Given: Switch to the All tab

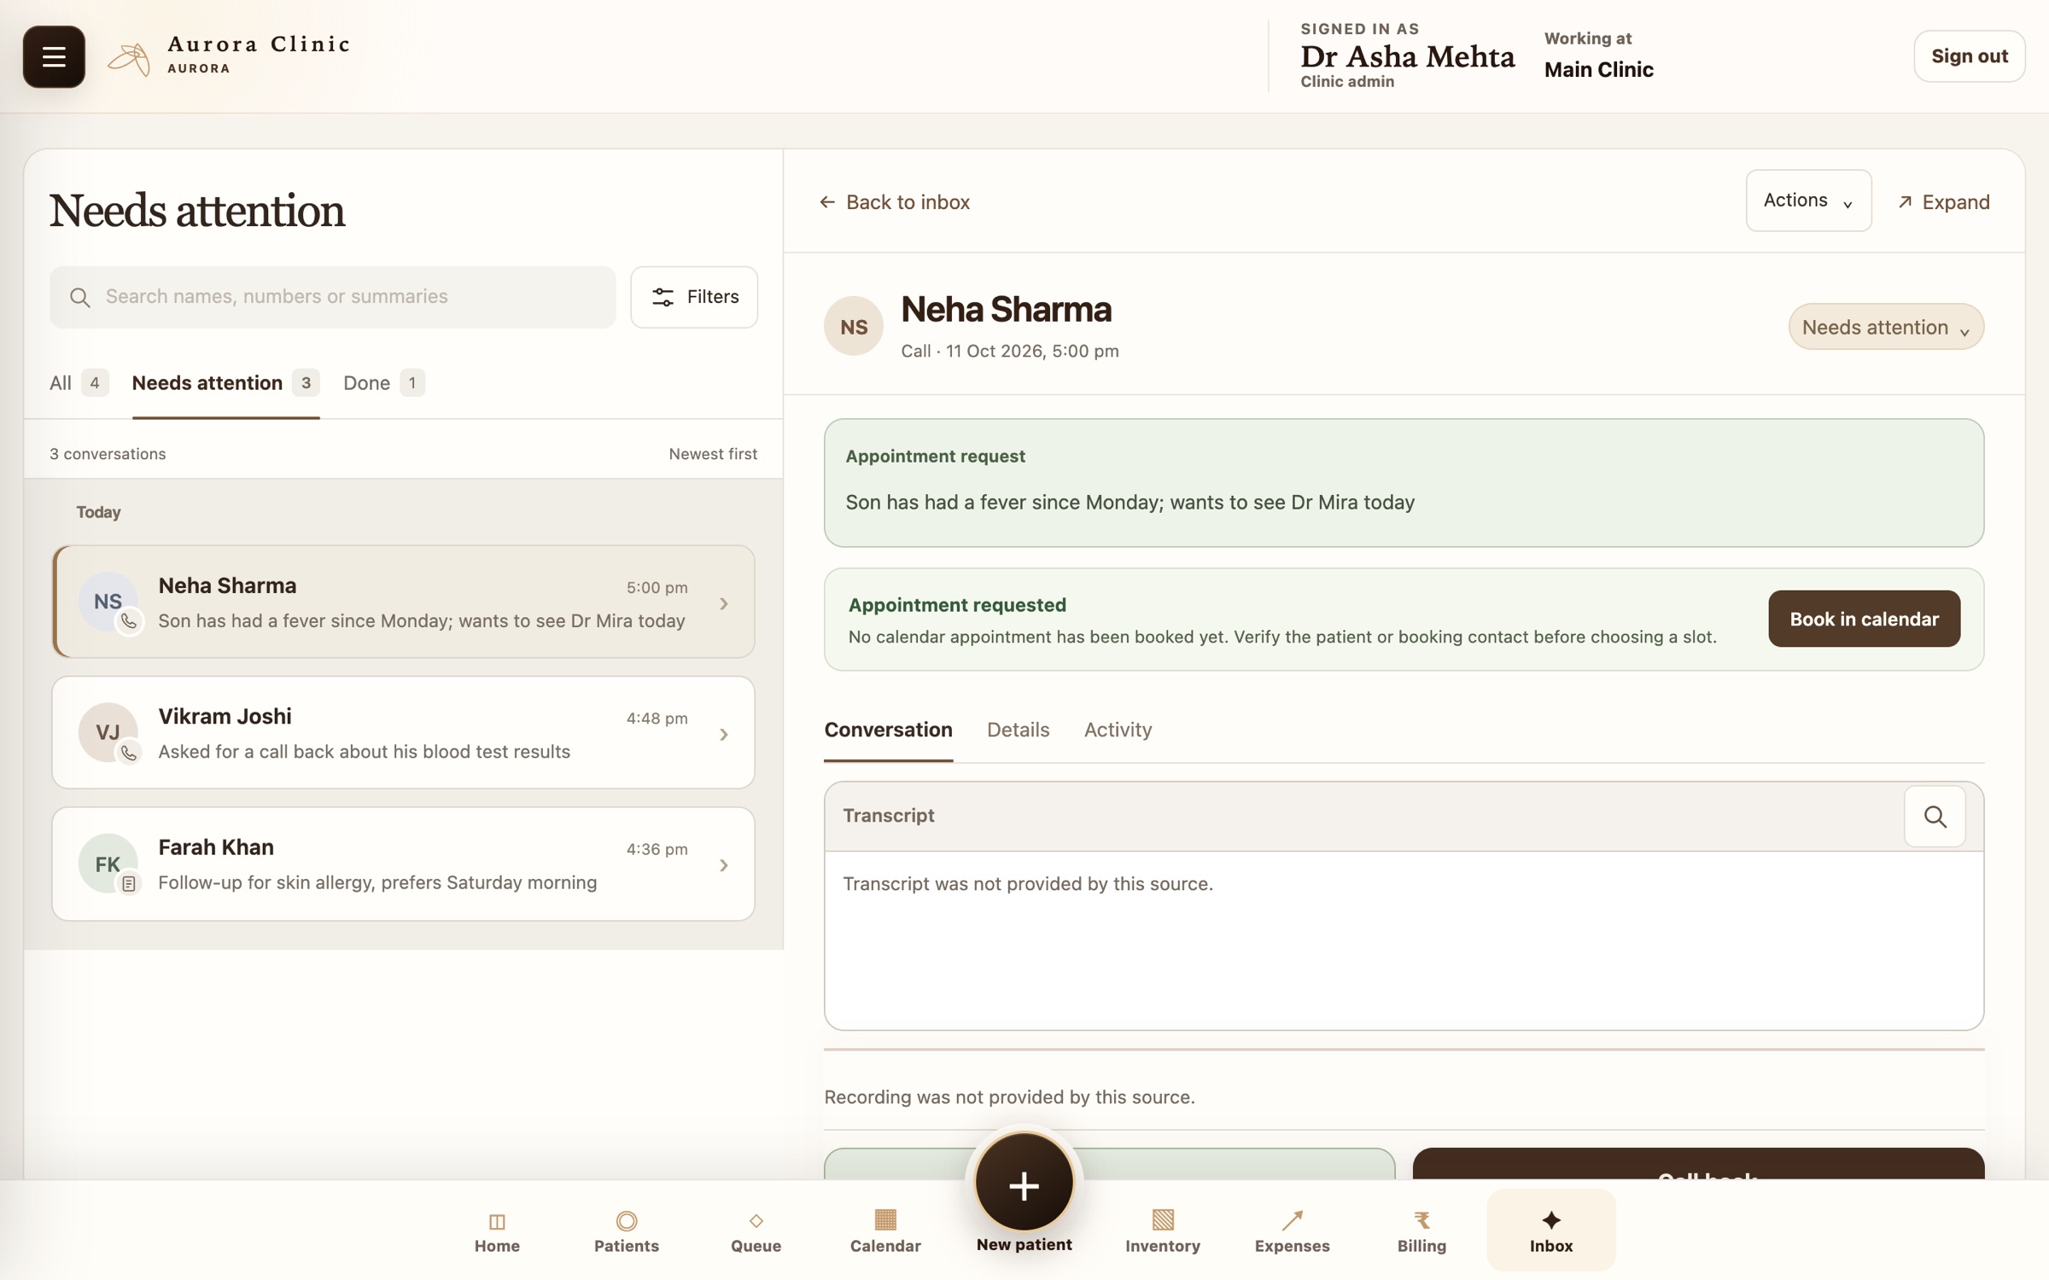Looking at the screenshot, I should 79,383.
